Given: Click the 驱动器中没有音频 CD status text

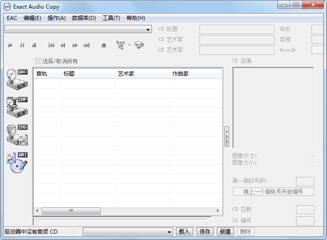Looking at the screenshot, I should 31,232.
